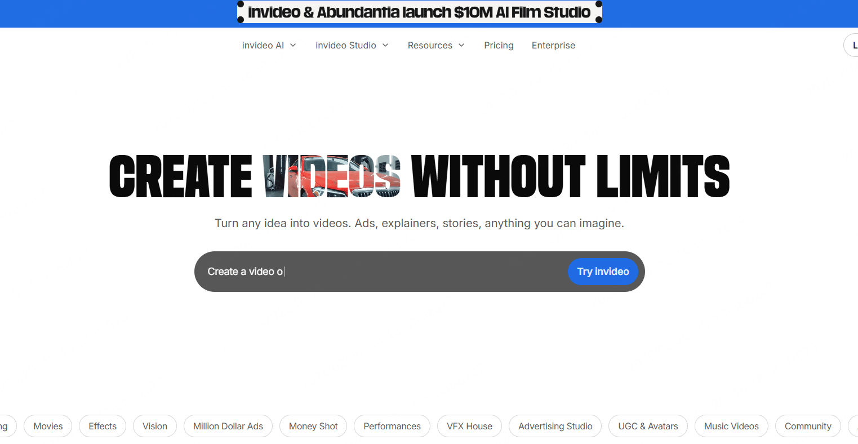Select the Vision pill

[154, 426]
